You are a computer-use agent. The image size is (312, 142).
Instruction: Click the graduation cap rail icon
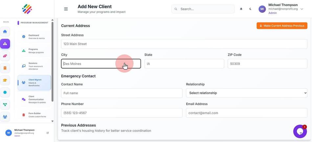pos(5,80)
